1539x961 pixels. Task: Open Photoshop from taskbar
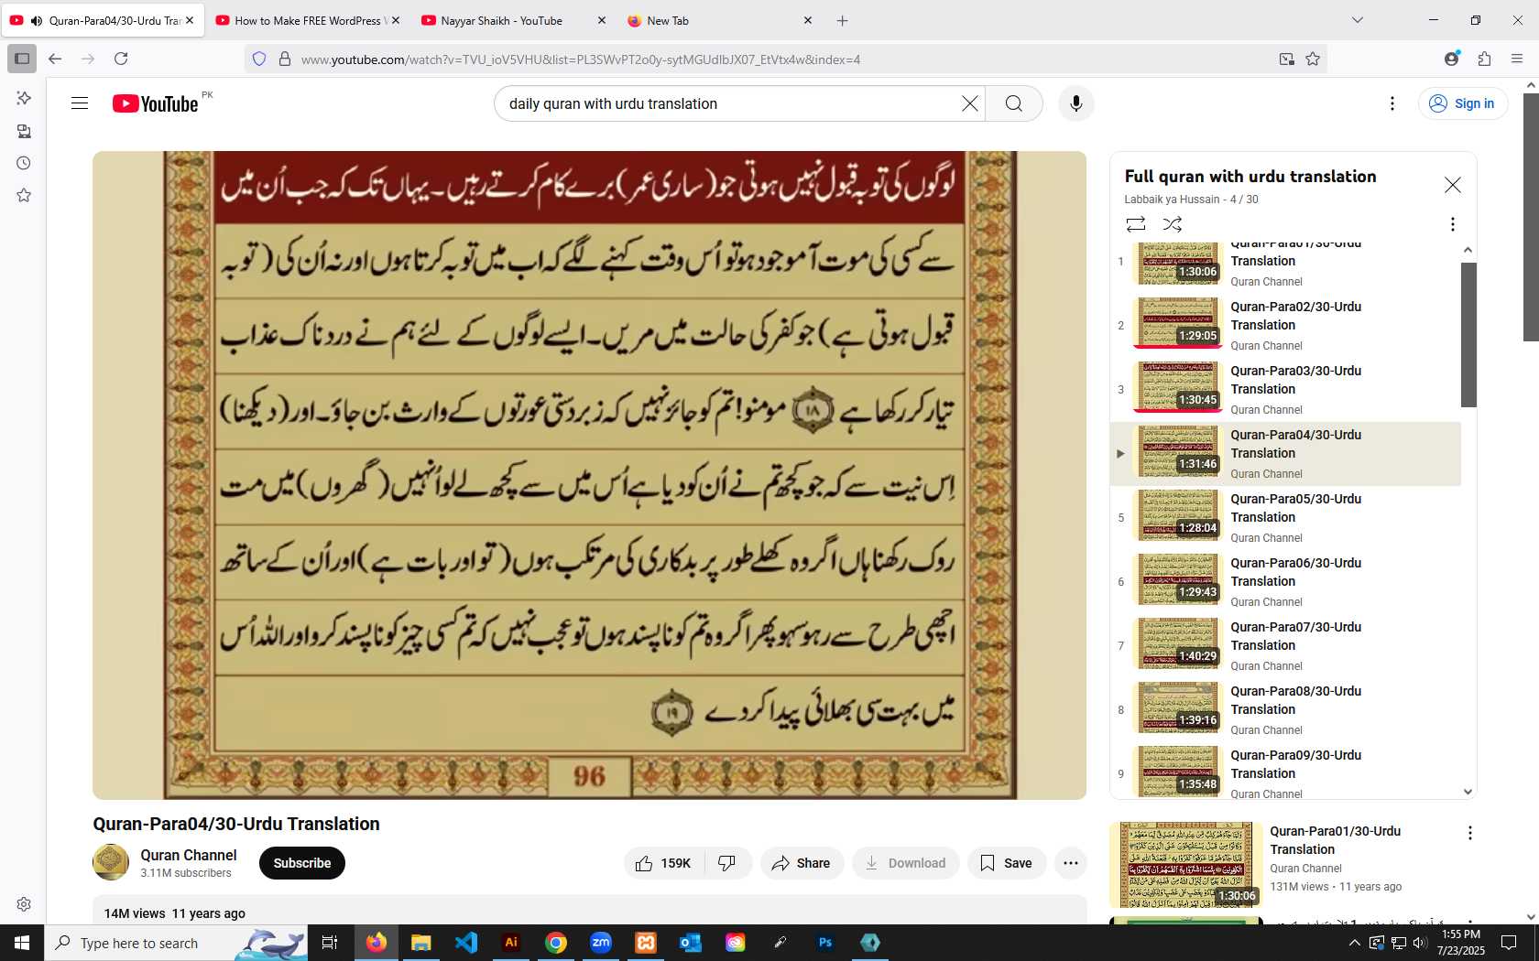pyautogui.click(x=825, y=943)
